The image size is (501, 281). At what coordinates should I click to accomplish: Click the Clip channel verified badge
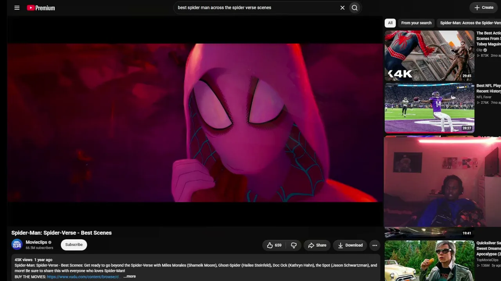click(485, 50)
